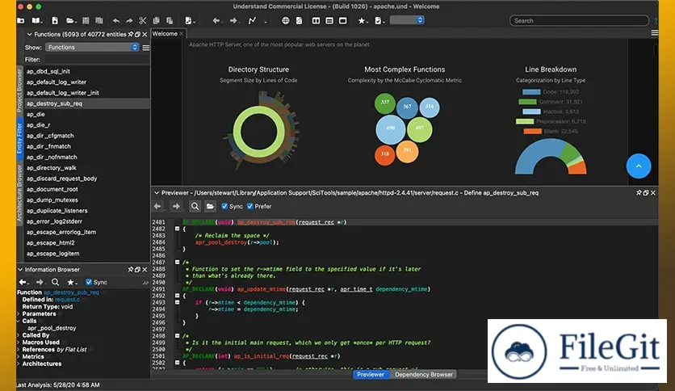Collapse code fold at line 2492

(177, 296)
